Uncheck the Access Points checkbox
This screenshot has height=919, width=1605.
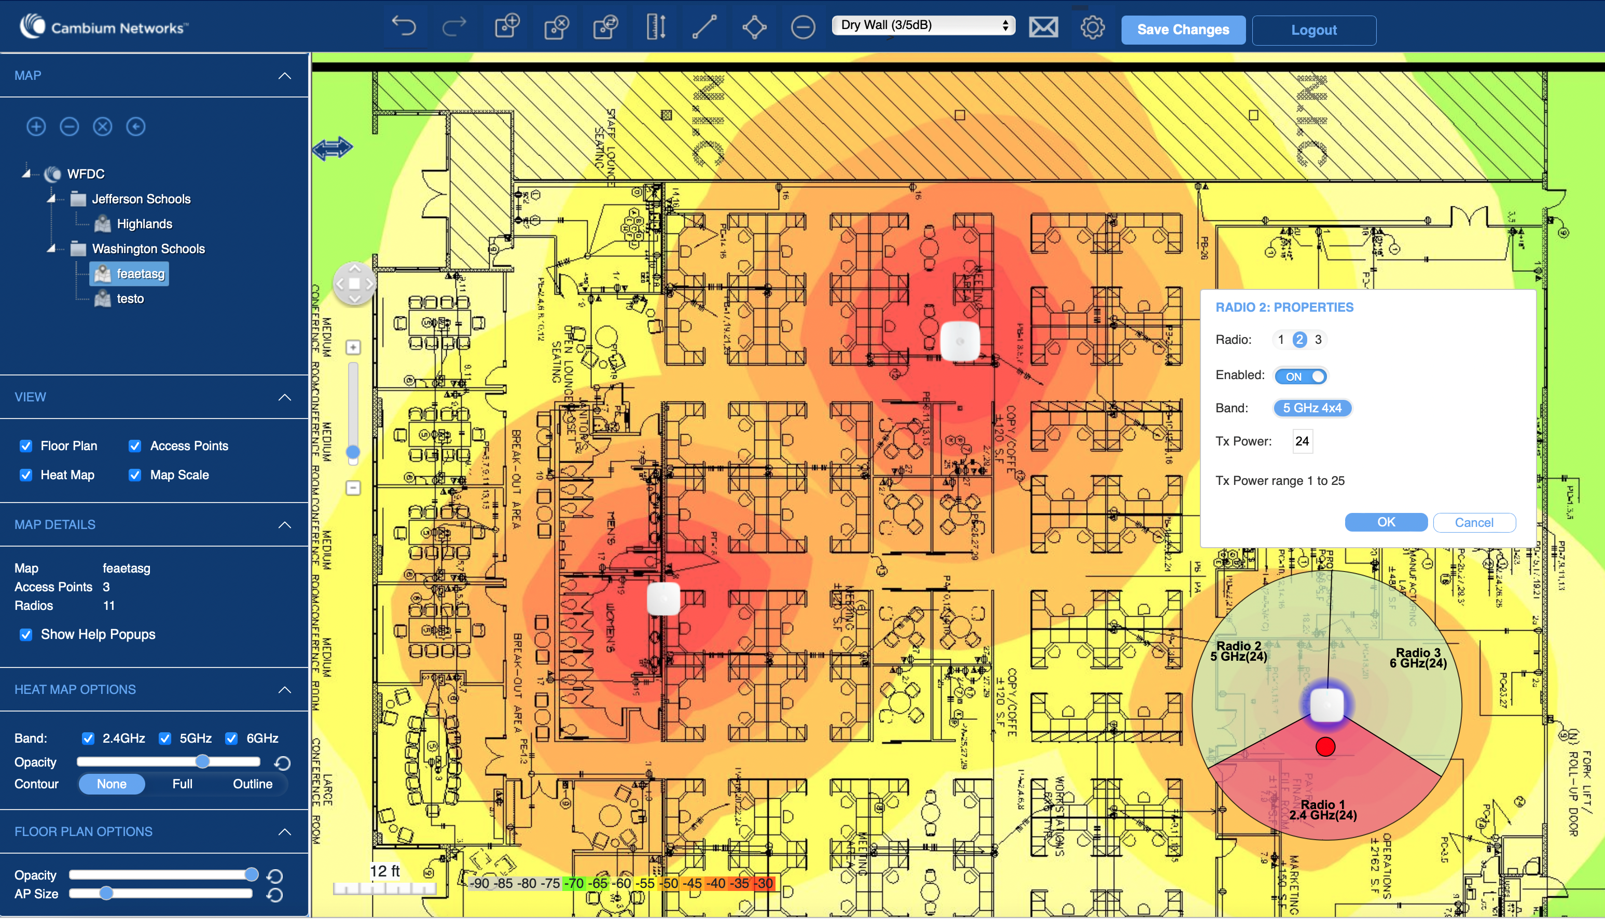click(x=135, y=446)
